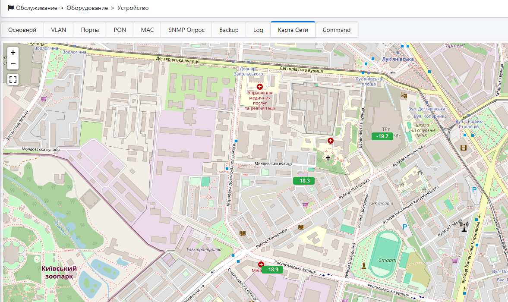Toggle fullscreen map view
This screenshot has width=508, height=302.
tap(13, 79)
